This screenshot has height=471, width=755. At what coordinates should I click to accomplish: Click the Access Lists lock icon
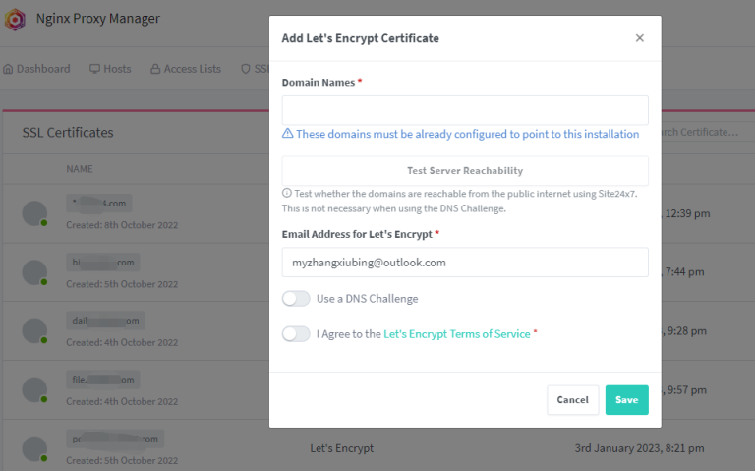pyautogui.click(x=155, y=69)
